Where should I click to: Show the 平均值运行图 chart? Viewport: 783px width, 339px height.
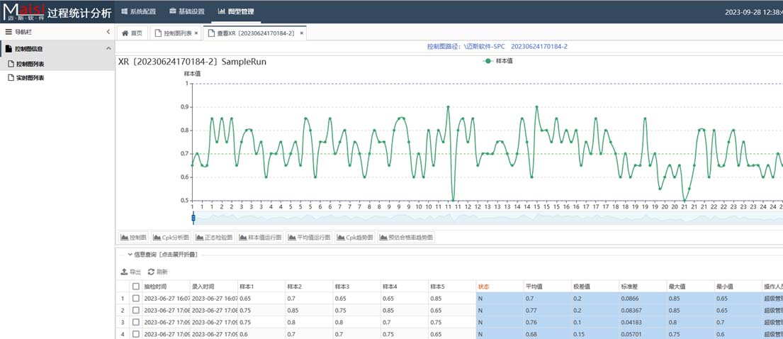(309, 238)
